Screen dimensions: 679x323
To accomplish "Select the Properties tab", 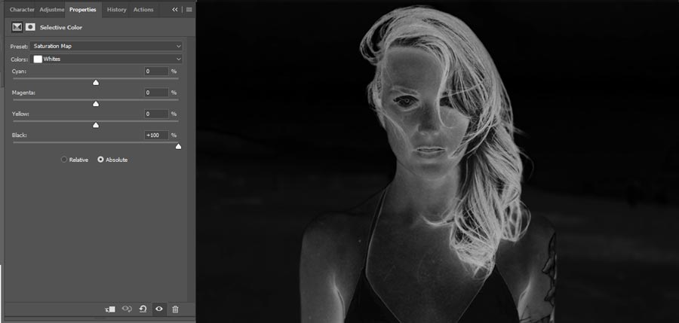I will (x=83, y=10).
